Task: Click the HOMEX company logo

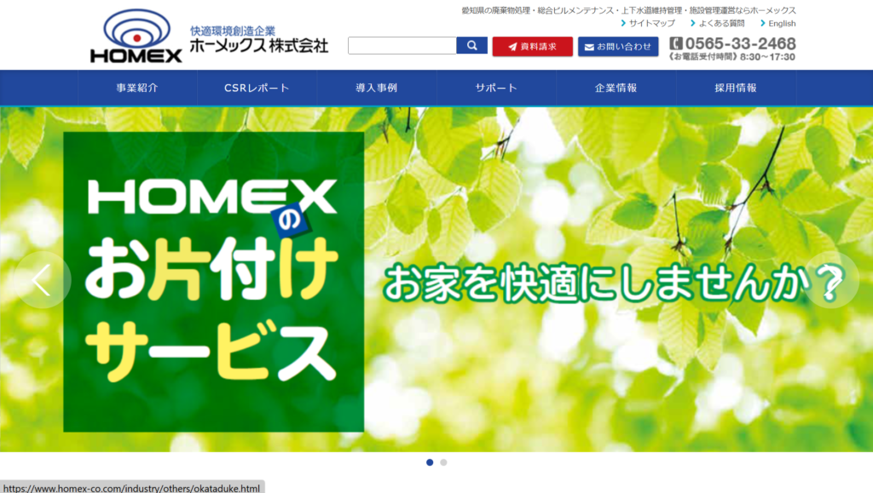Action: pyautogui.click(x=136, y=37)
